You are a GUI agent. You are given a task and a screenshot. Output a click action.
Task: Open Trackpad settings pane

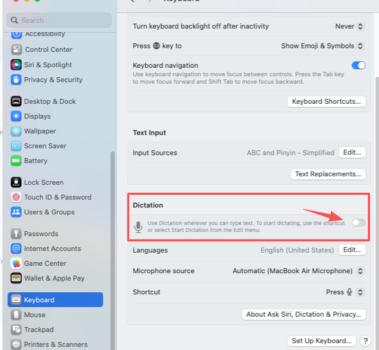pos(39,330)
